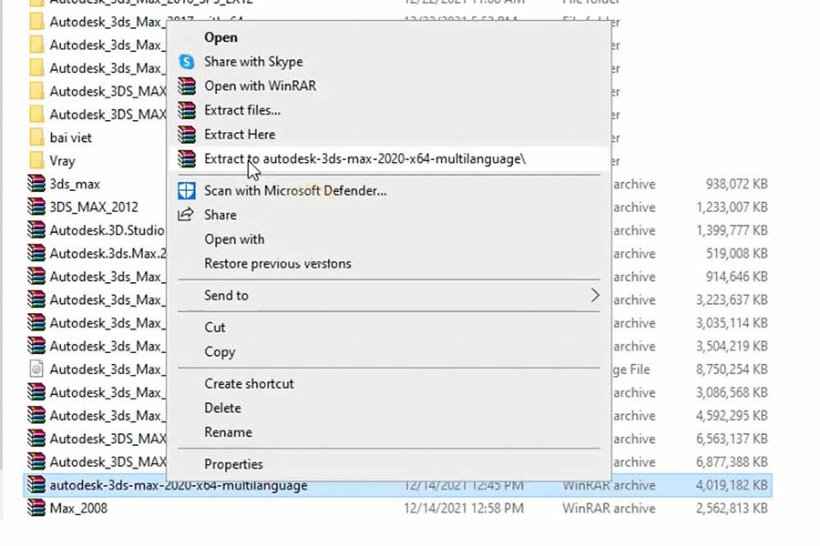
Task: Click WinRAR archive type in the Max_2008 row
Action: pyautogui.click(x=609, y=509)
